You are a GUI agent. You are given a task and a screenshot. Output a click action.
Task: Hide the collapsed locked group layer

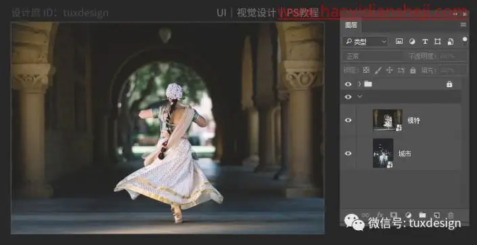(348, 84)
